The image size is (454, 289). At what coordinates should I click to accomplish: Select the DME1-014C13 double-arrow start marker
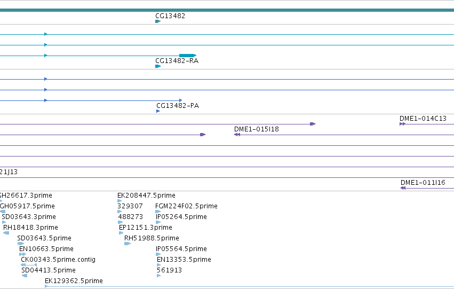click(402, 124)
